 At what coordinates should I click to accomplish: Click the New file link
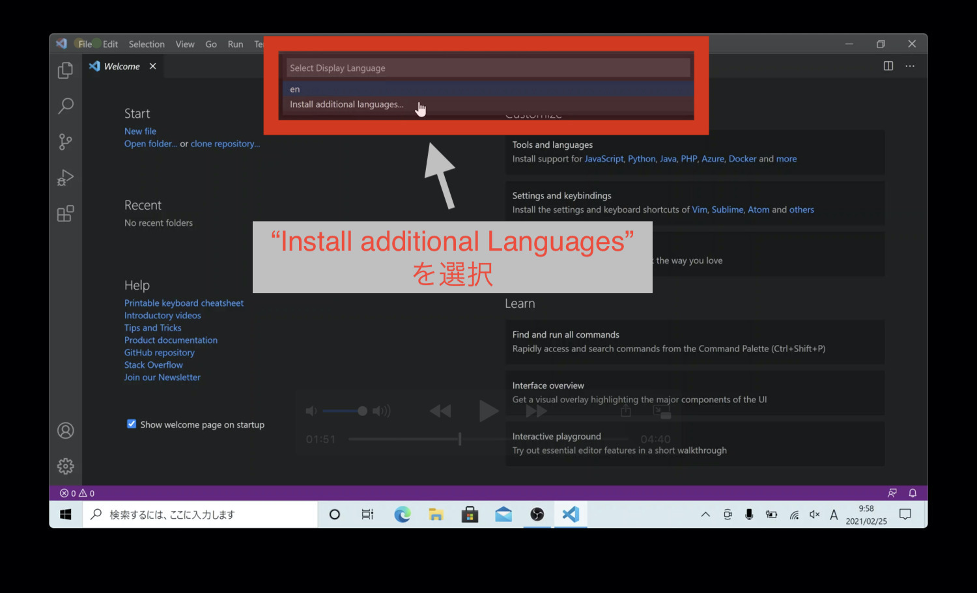140,131
